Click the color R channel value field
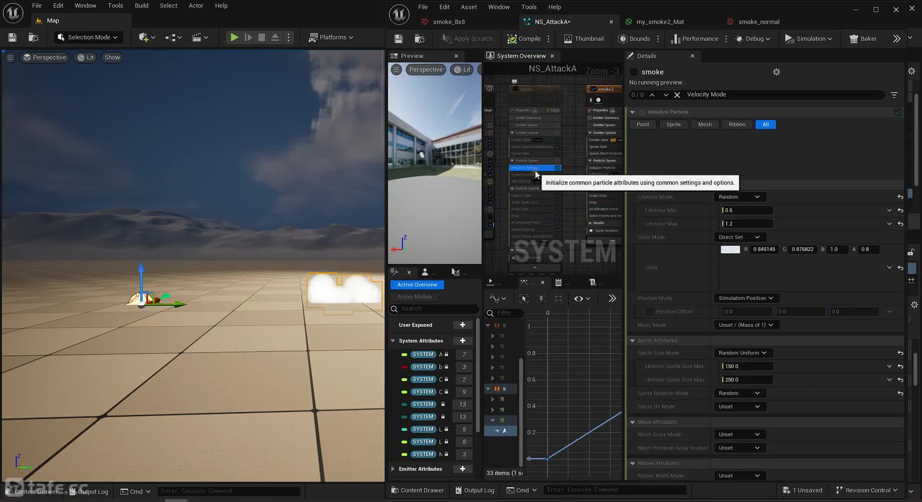922x502 pixels. coord(764,250)
